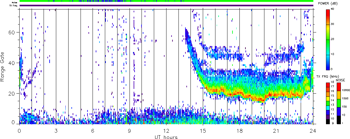Select the 40 tick on the POWER colorbar

coord(333,9)
